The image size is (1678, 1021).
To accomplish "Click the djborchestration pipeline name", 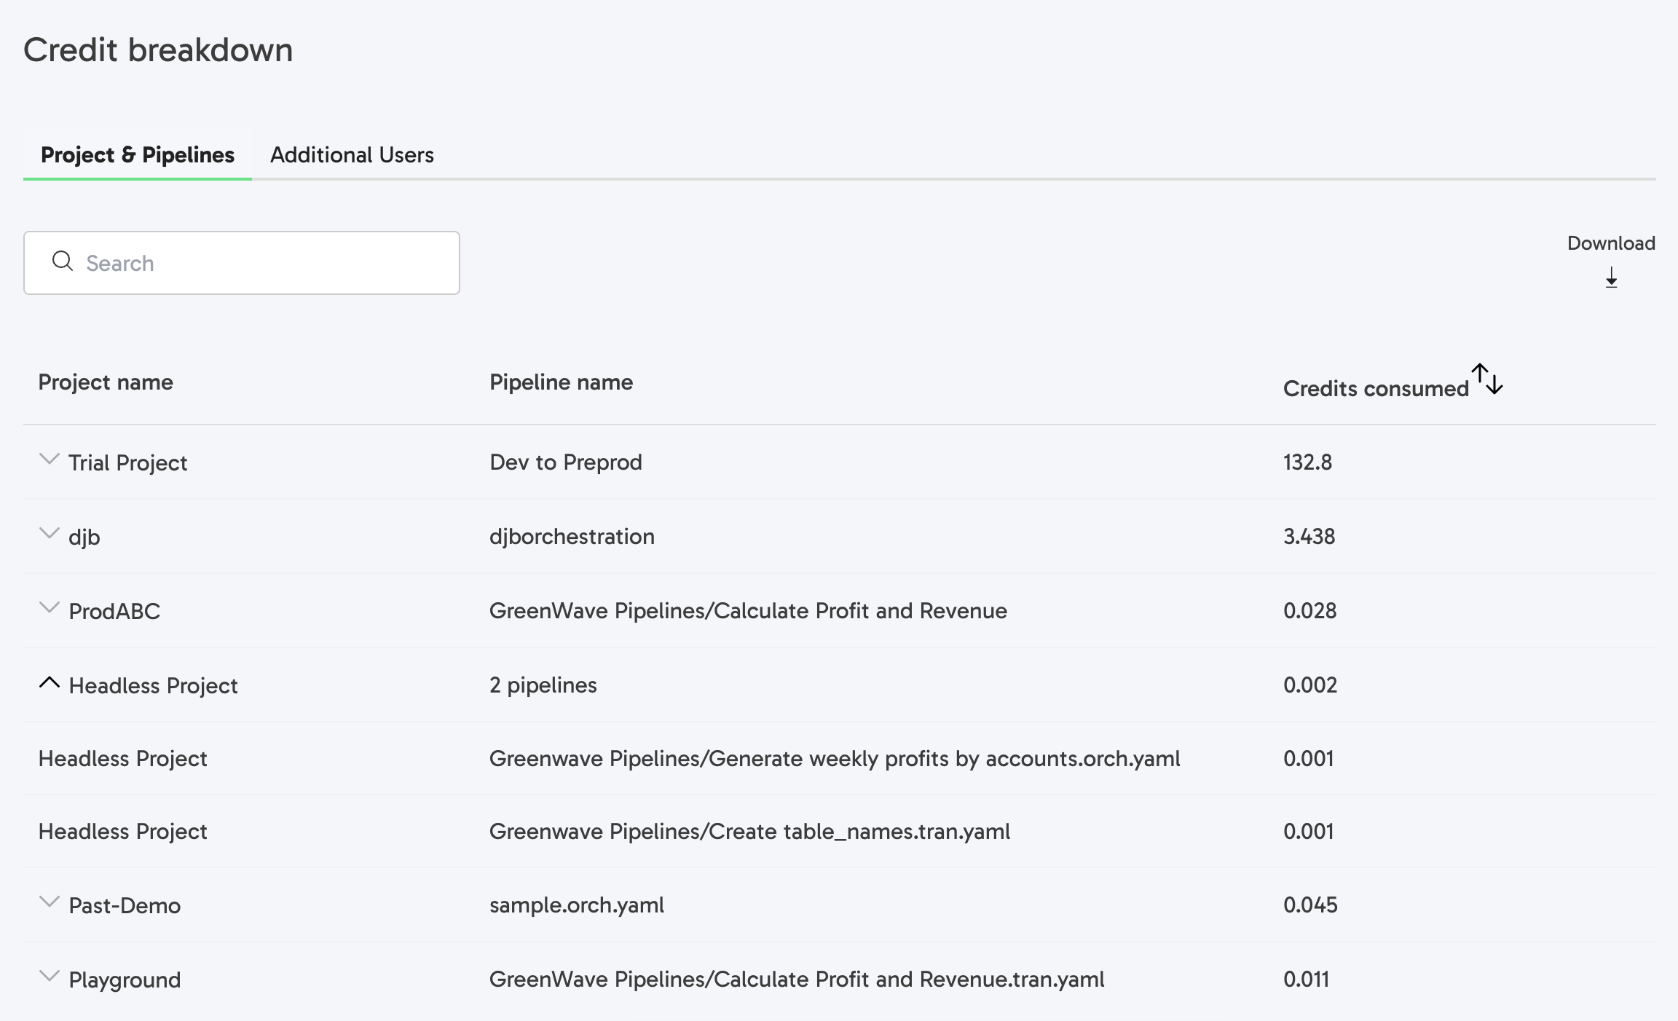I will 572,537.
